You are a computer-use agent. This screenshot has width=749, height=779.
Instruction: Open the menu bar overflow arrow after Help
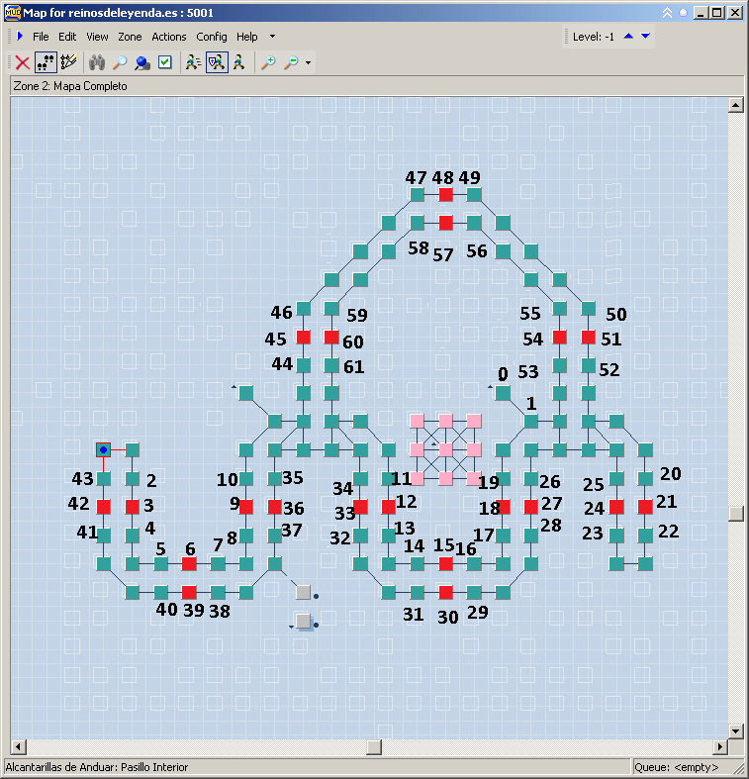point(272,37)
